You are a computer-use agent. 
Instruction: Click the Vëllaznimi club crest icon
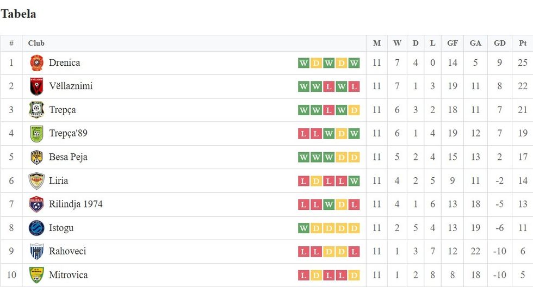click(x=36, y=86)
